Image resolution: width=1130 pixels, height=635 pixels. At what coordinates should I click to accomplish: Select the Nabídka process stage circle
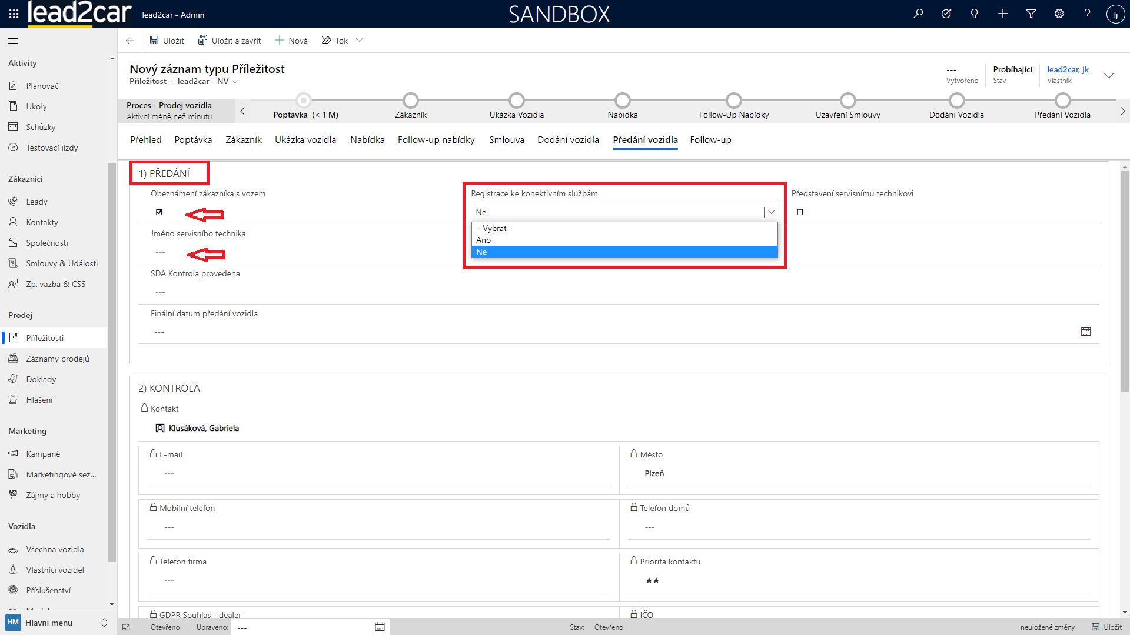pos(623,101)
